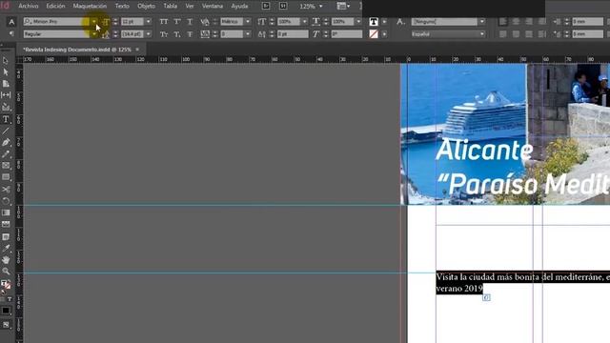Click the fill and stroke toolbox swatch
The image size is (610, 343).
[6, 284]
